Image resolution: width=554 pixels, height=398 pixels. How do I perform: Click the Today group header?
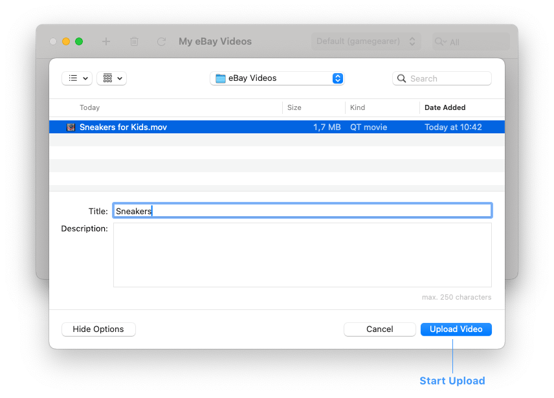[x=90, y=107]
